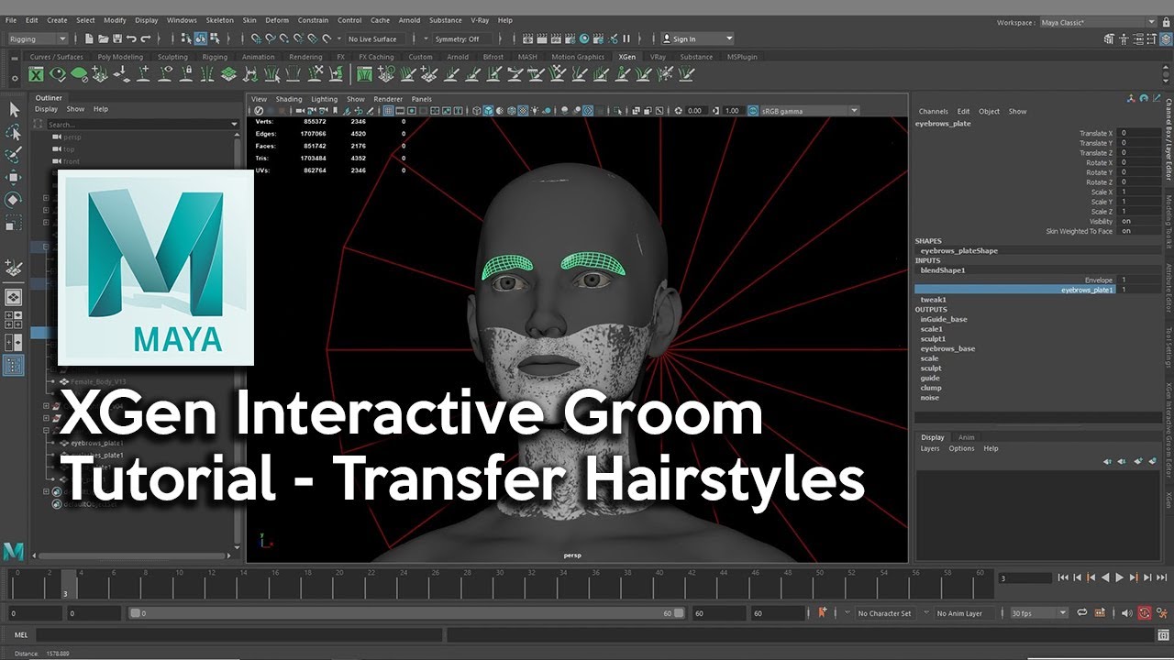Click the XGen window icon on shelf
The height and width of the screenshot is (660, 1174).
(x=36, y=73)
